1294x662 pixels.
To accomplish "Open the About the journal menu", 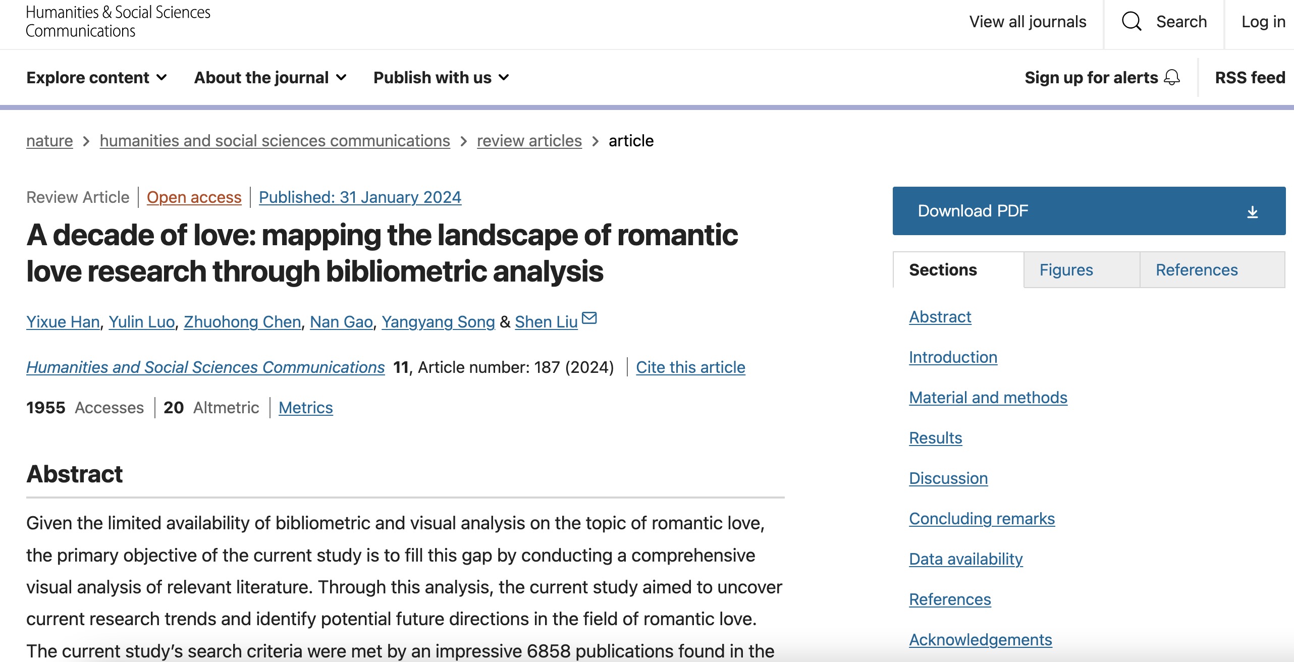I will pos(270,77).
